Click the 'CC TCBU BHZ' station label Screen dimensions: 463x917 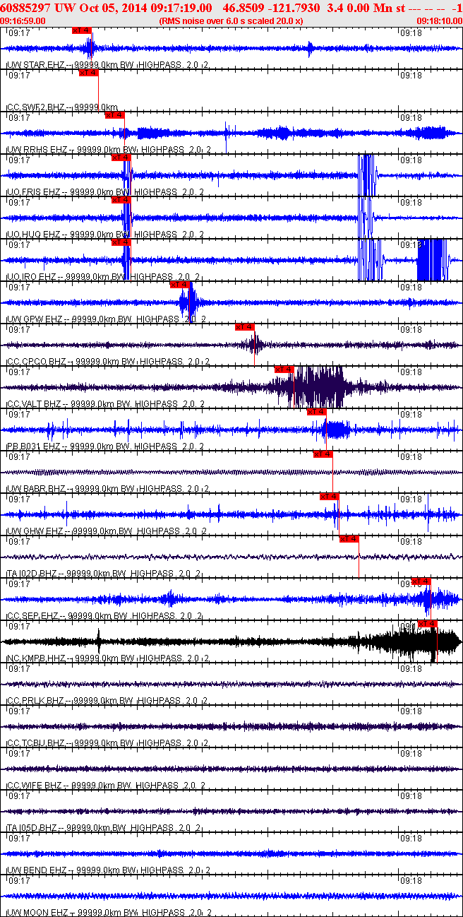click(x=37, y=743)
